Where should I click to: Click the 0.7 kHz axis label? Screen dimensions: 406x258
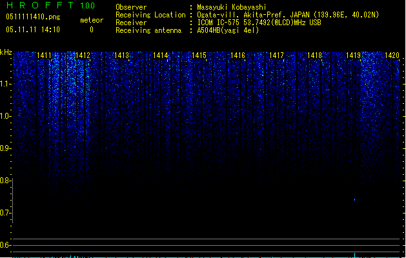pos(5,213)
